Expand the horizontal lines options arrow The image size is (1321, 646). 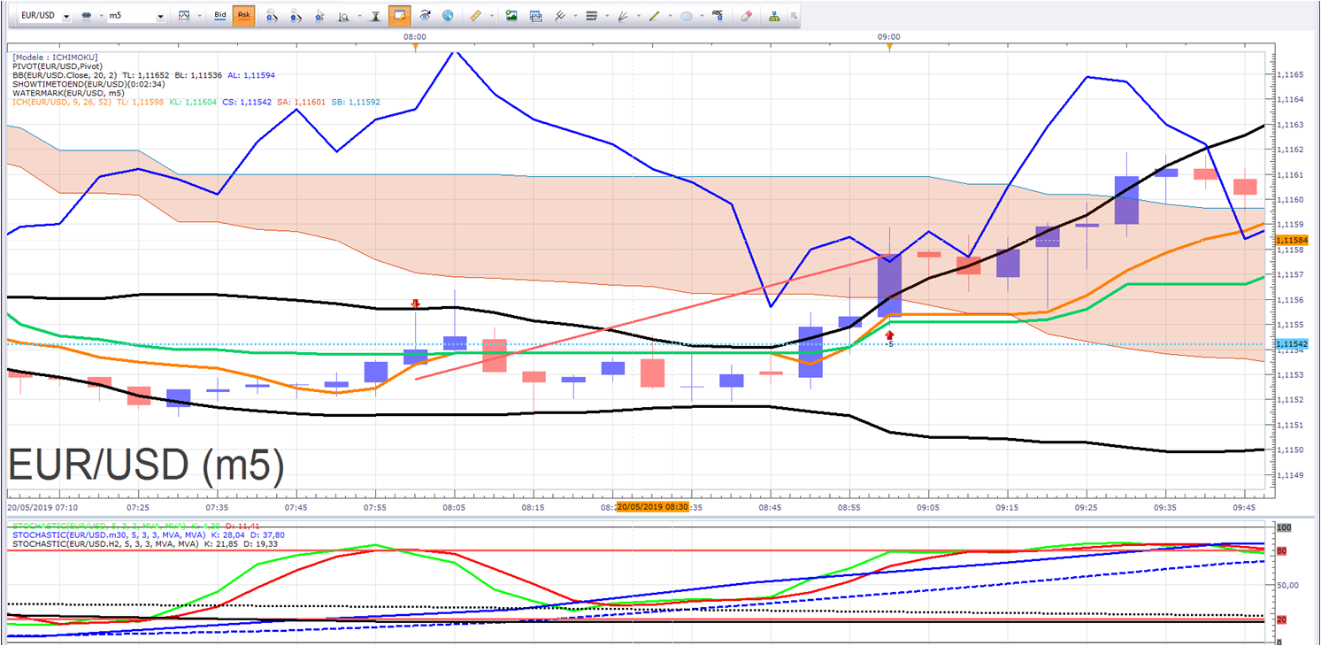[x=608, y=16]
